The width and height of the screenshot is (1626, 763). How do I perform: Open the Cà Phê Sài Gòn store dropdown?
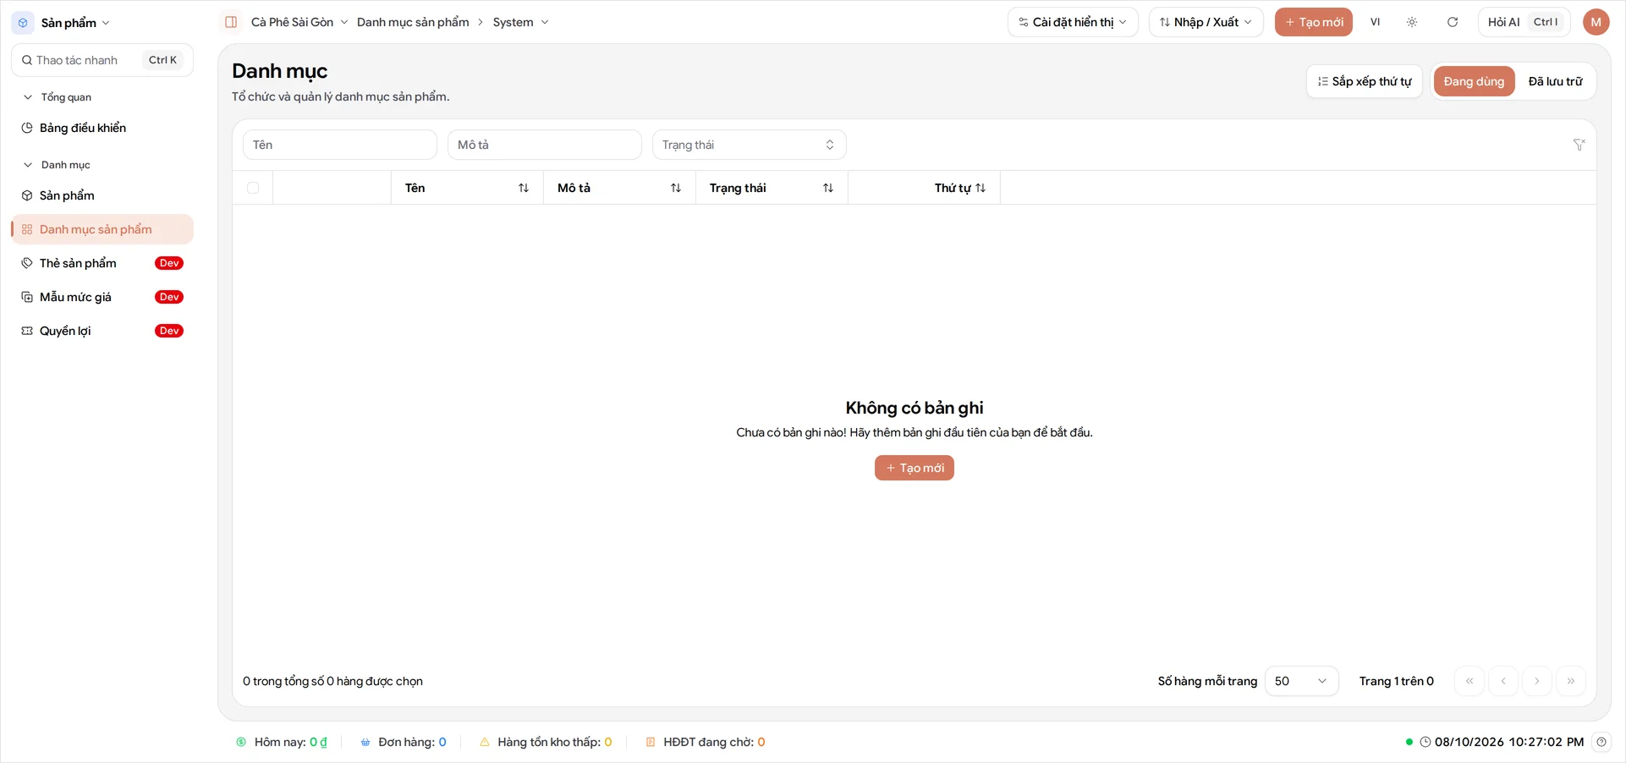(299, 22)
